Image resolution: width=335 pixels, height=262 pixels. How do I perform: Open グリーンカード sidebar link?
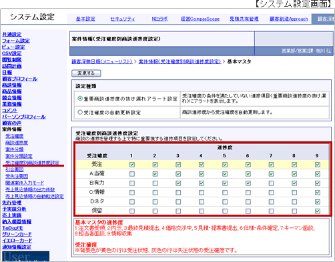coord(17,234)
